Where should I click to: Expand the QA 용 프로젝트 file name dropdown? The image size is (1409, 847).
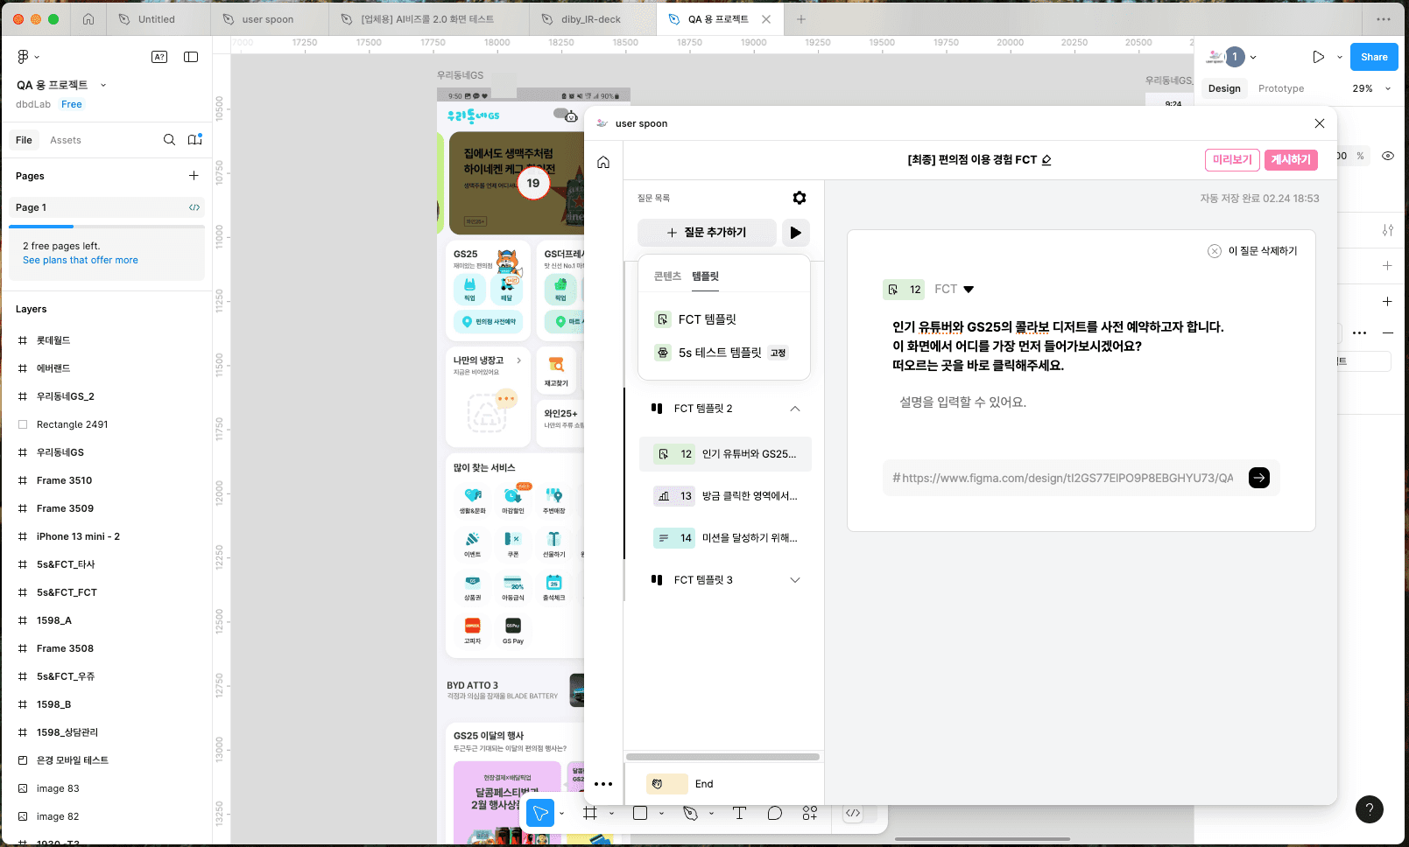pos(103,85)
